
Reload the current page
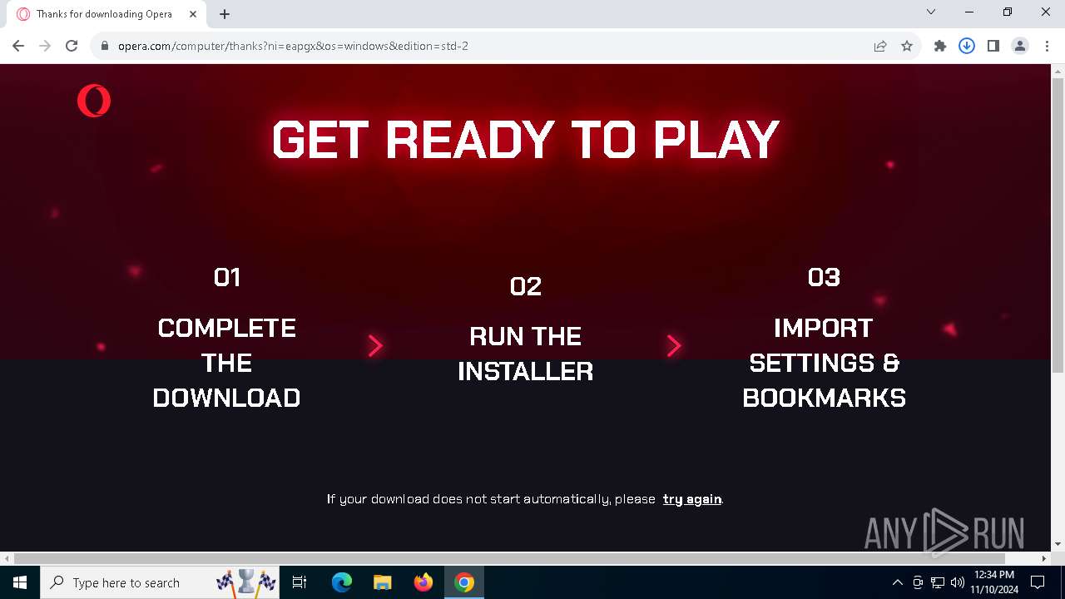[72, 46]
